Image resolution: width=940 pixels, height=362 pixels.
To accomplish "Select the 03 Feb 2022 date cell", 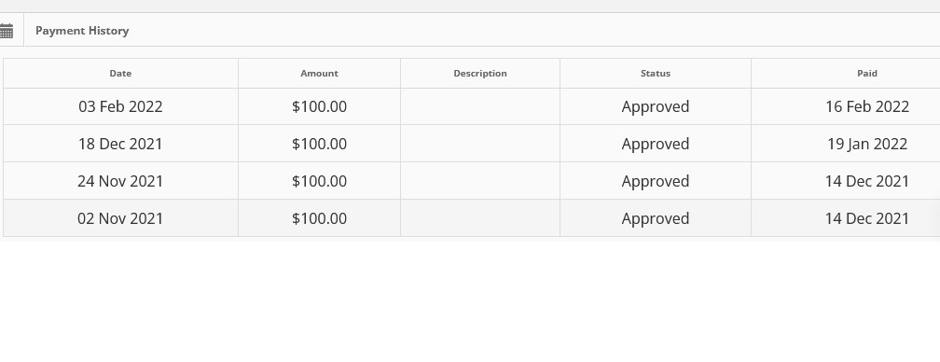I will 120,106.
